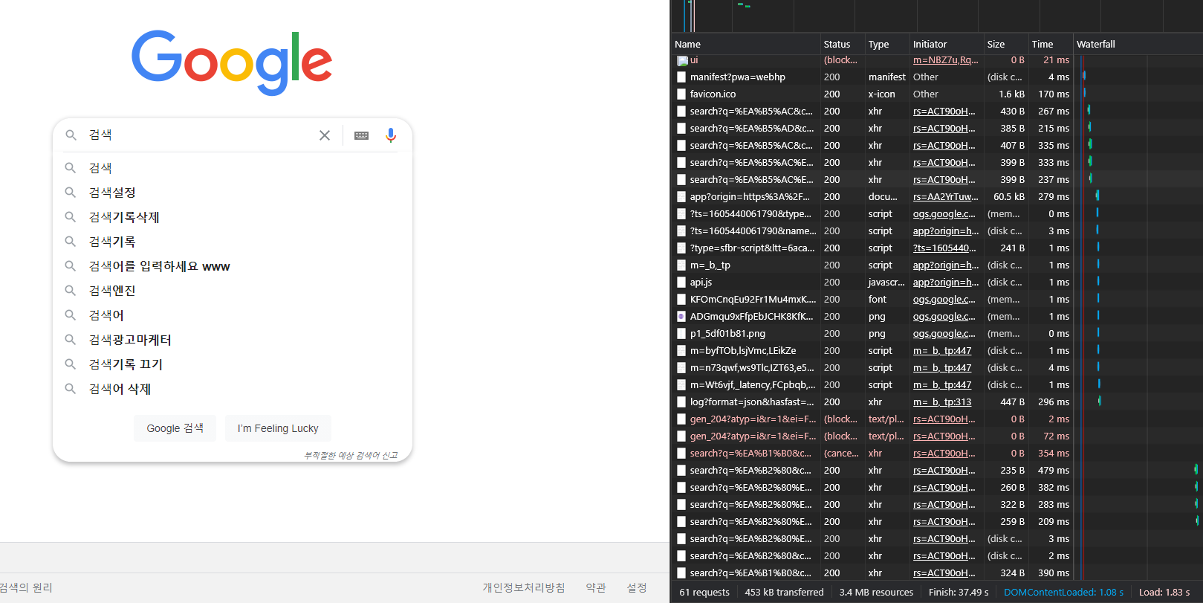1203x603 pixels.
Task: Report inappropriate predictions link
Action: click(x=351, y=455)
